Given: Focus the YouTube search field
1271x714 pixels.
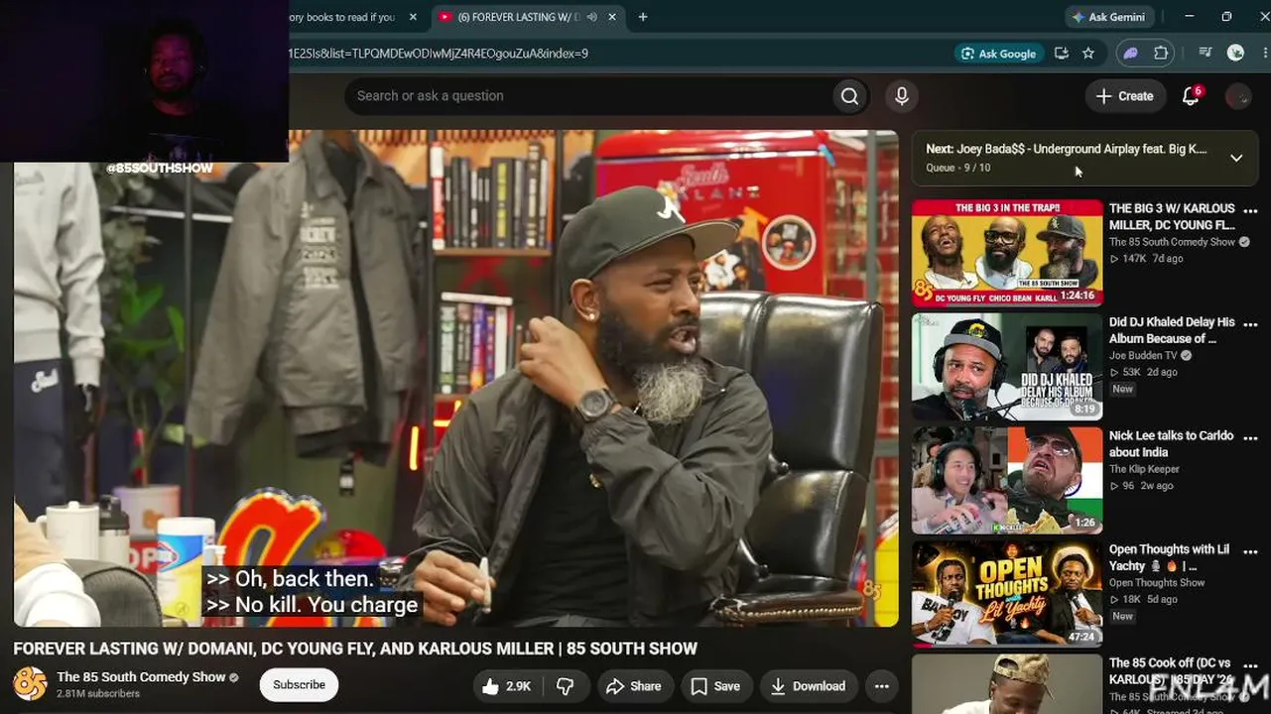Looking at the screenshot, I should [x=589, y=96].
